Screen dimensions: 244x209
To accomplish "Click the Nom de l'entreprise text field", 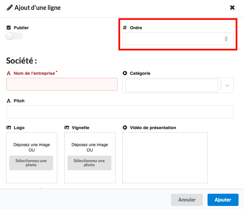I will pos(62,84).
